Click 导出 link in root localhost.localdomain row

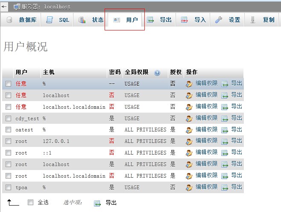pos(237,175)
